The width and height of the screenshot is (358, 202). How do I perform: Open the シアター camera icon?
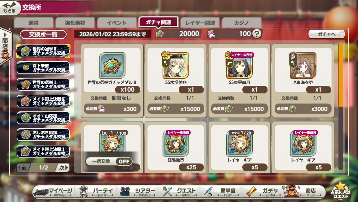coord(125,192)
